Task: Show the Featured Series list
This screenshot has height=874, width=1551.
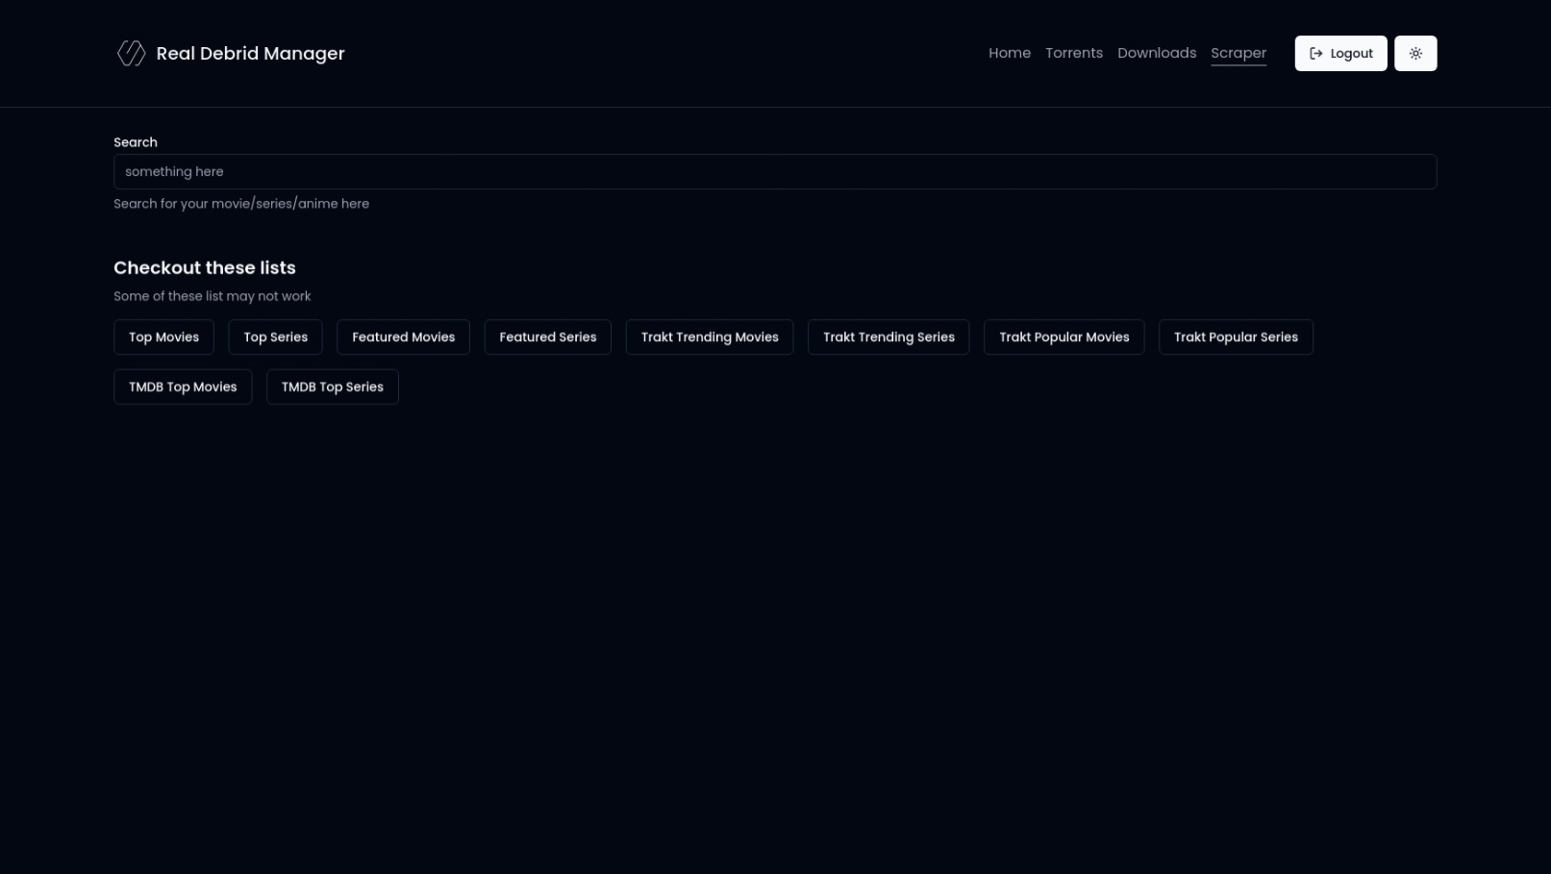Action: coord(548,337)
